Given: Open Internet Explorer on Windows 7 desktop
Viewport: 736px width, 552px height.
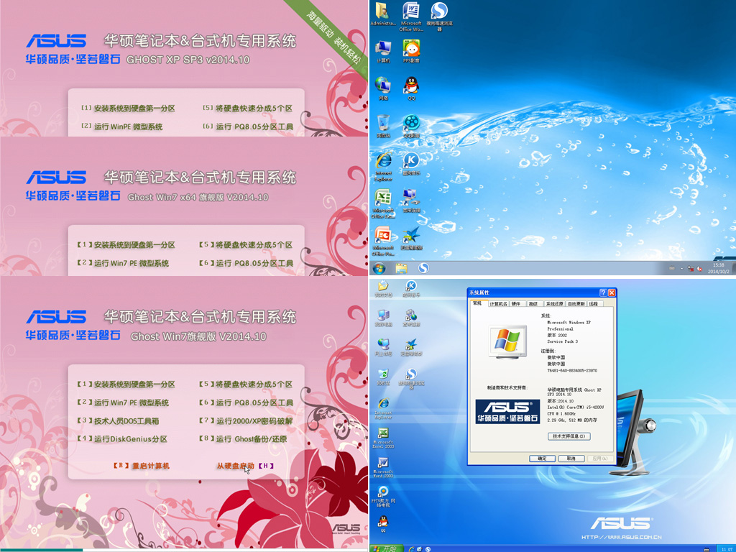Looking at the screenshot, I should pyautogui.click(x=383, y=167).
